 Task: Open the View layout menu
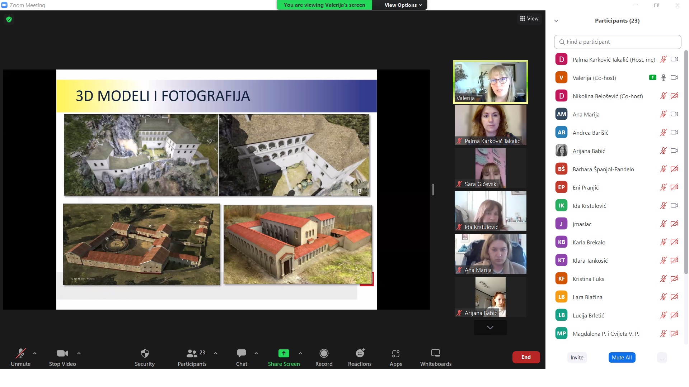coord(529,19)
